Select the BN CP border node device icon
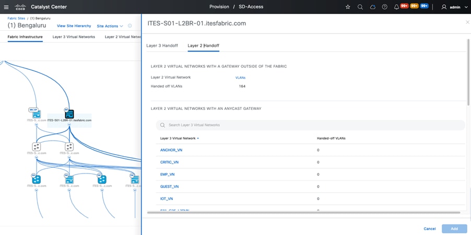 [x=37, y=114]
